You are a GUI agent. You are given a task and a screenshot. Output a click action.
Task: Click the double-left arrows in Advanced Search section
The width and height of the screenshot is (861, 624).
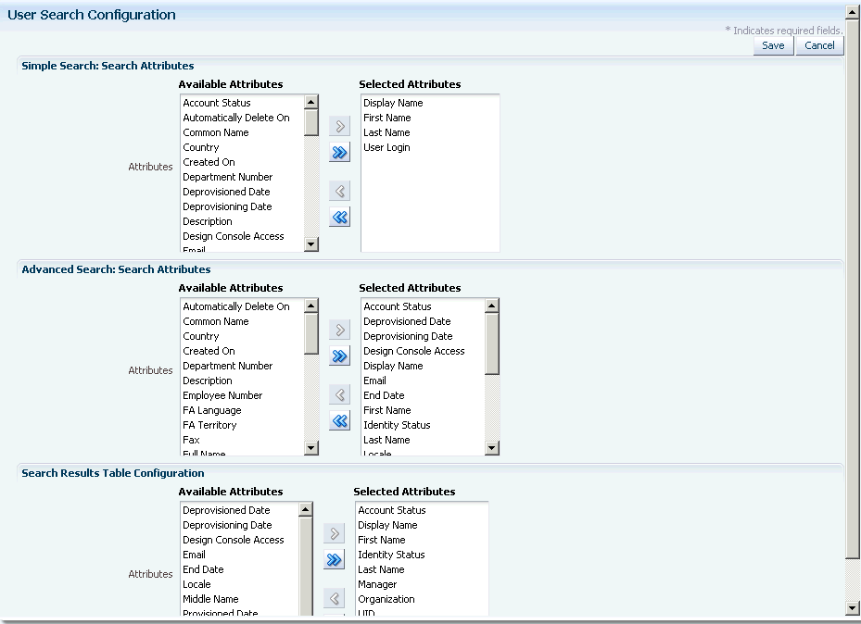(339, 420)
